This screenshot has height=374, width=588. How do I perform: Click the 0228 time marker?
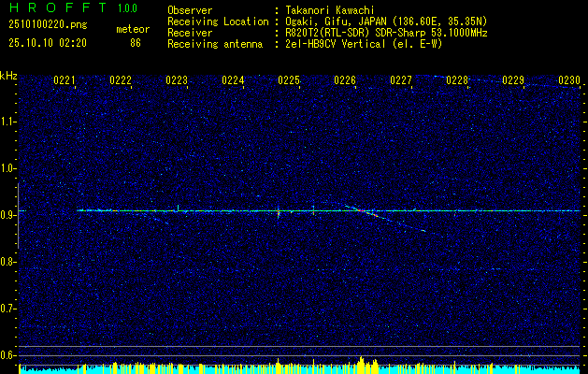pyautogui.click(x=457, y=80)
